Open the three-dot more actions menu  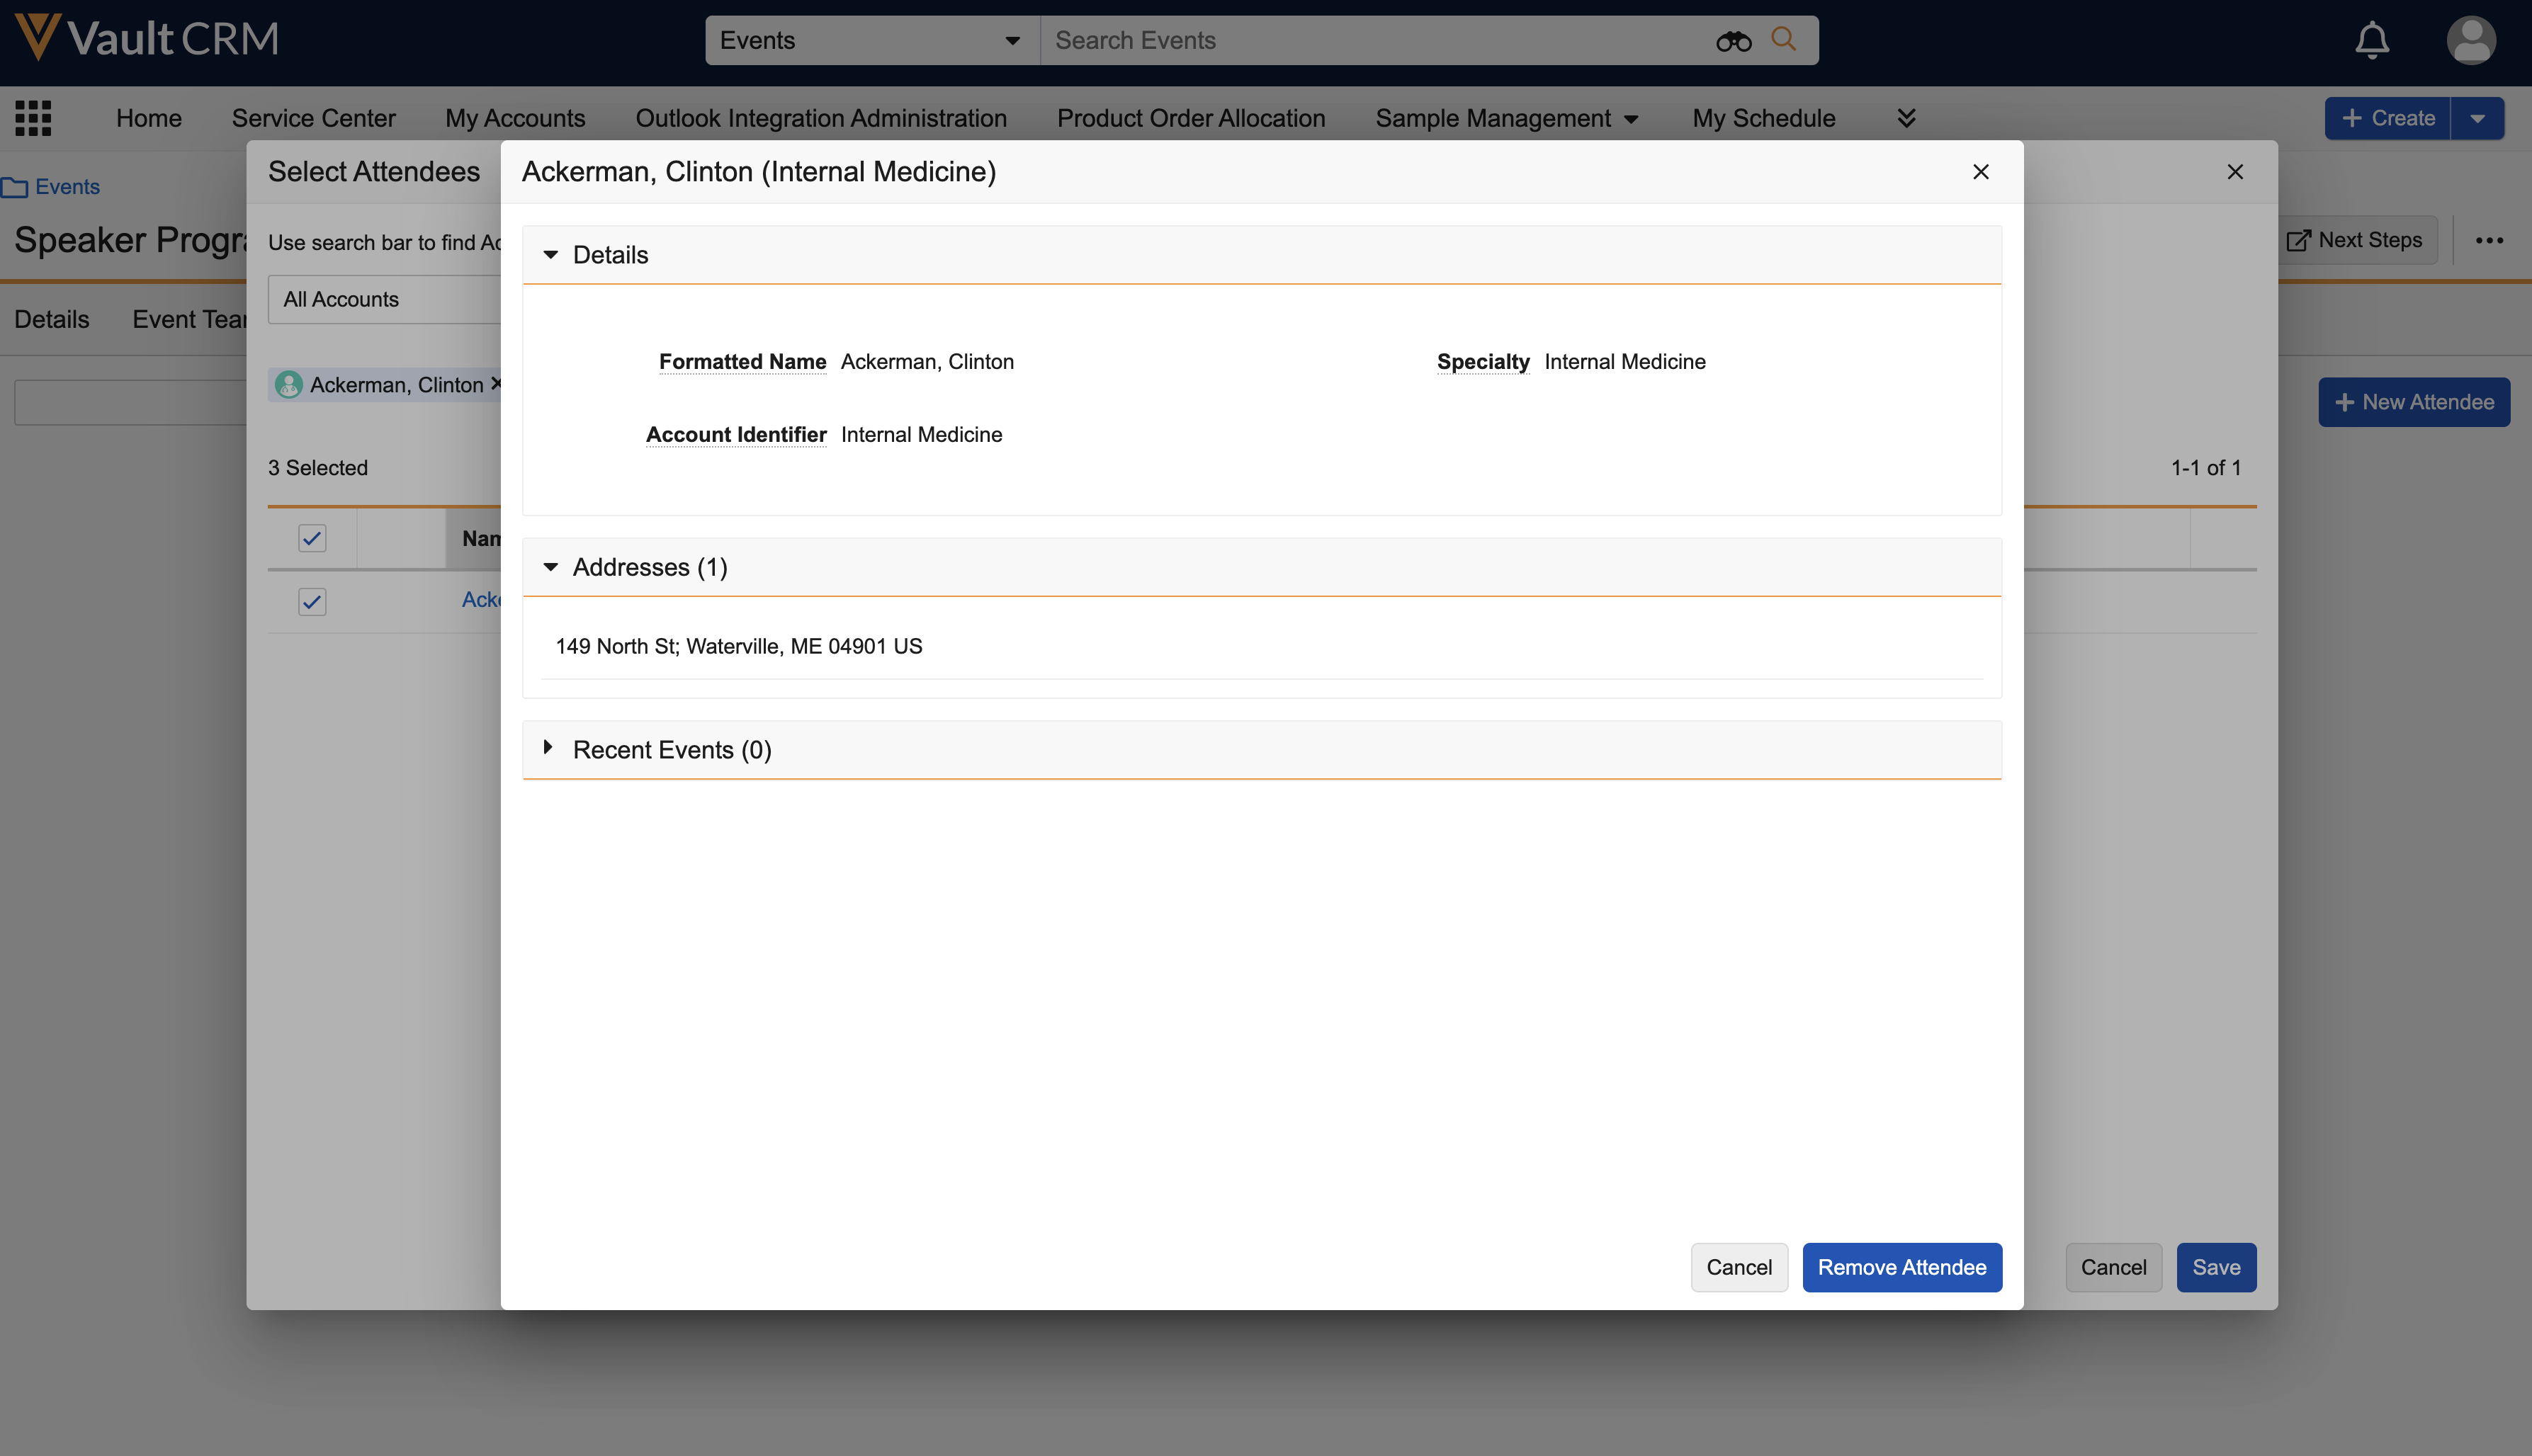[2489, 240]
